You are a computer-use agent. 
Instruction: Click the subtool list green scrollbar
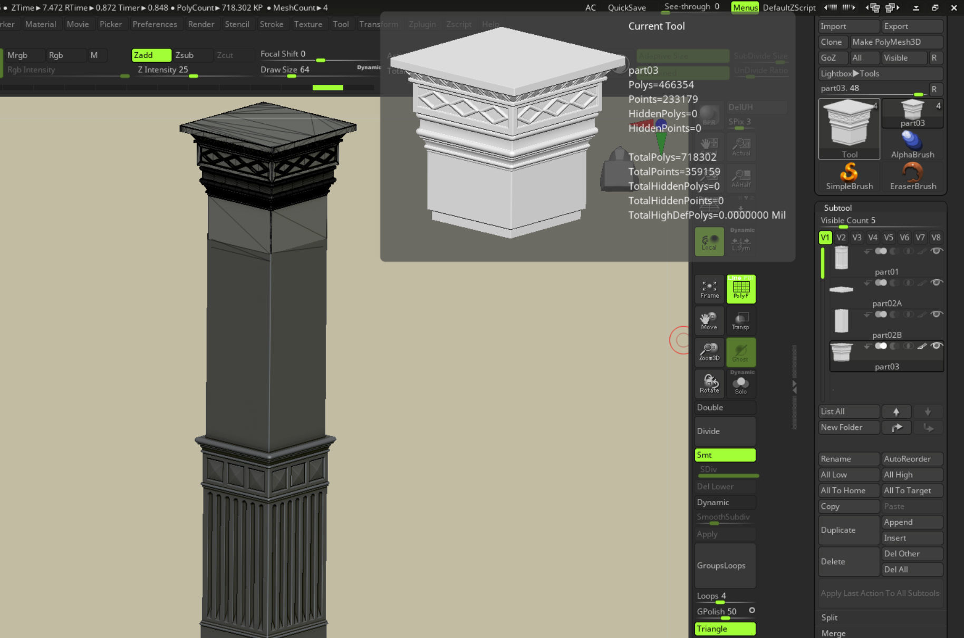[823, 263]
